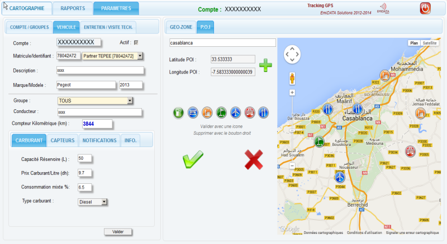Screen dimensions: 447x244
Task: Click the Longitude POI field
Action: tap(233, 72)
